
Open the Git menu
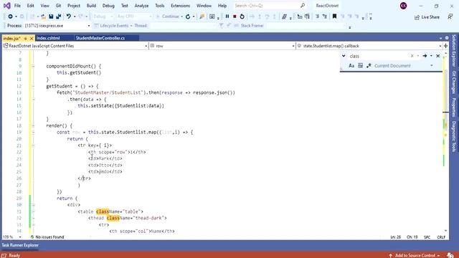tap(58, 6)
